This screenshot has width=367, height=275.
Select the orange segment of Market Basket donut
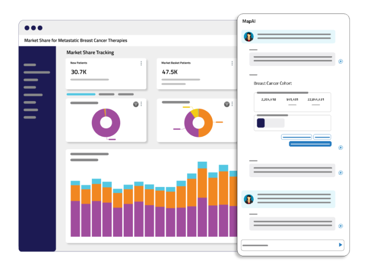click(x=207, y=123)
